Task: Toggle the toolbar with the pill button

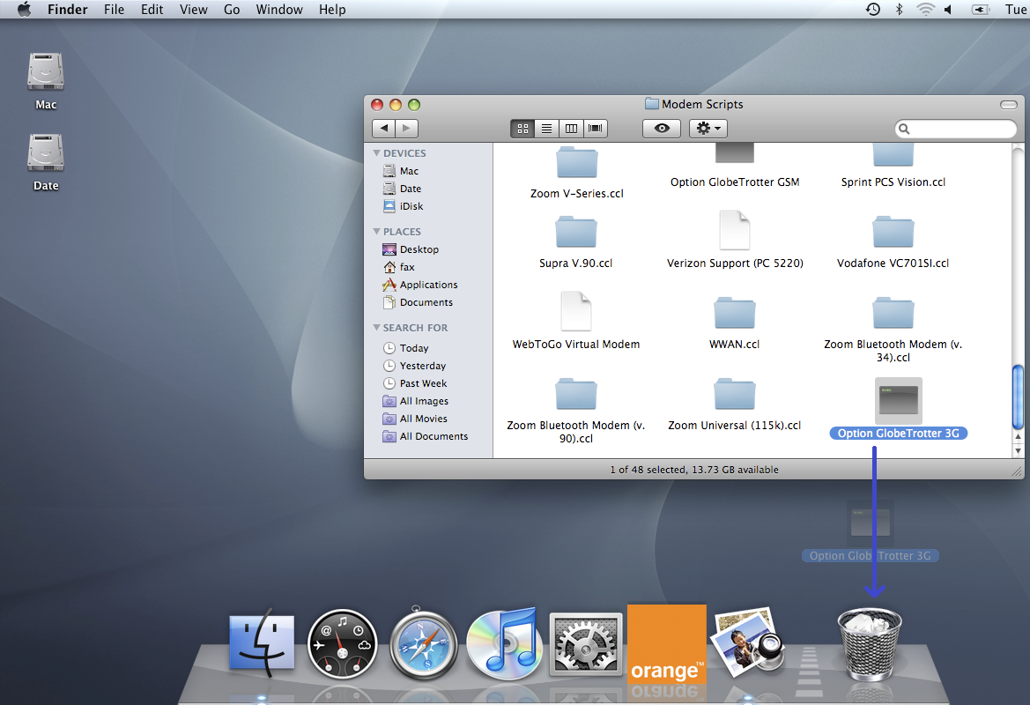Action: [x=1008, y=105]
